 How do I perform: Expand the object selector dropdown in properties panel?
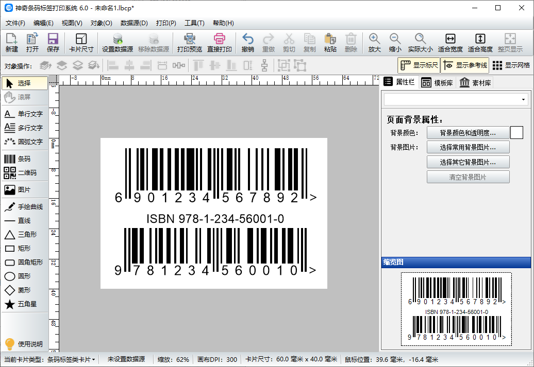(x=524, y=99)
